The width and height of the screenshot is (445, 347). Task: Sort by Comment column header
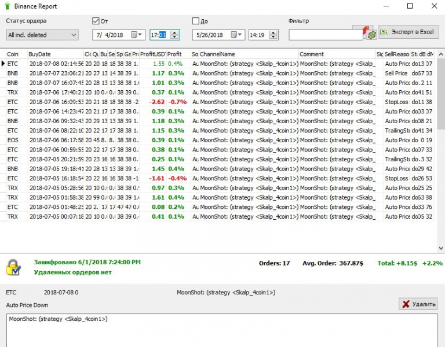tap(337, 54)
